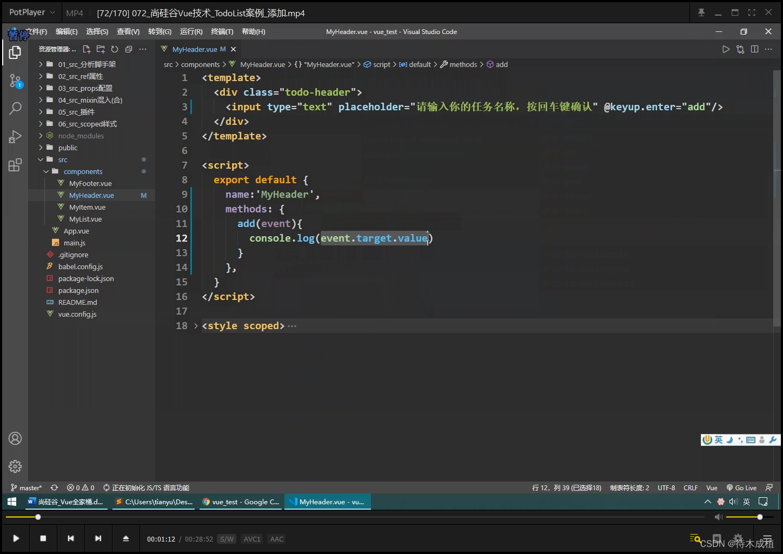The height and width of the screenshot is (554, 783).
Task: Open the 选择(S) menu
Action: [97, 32]
